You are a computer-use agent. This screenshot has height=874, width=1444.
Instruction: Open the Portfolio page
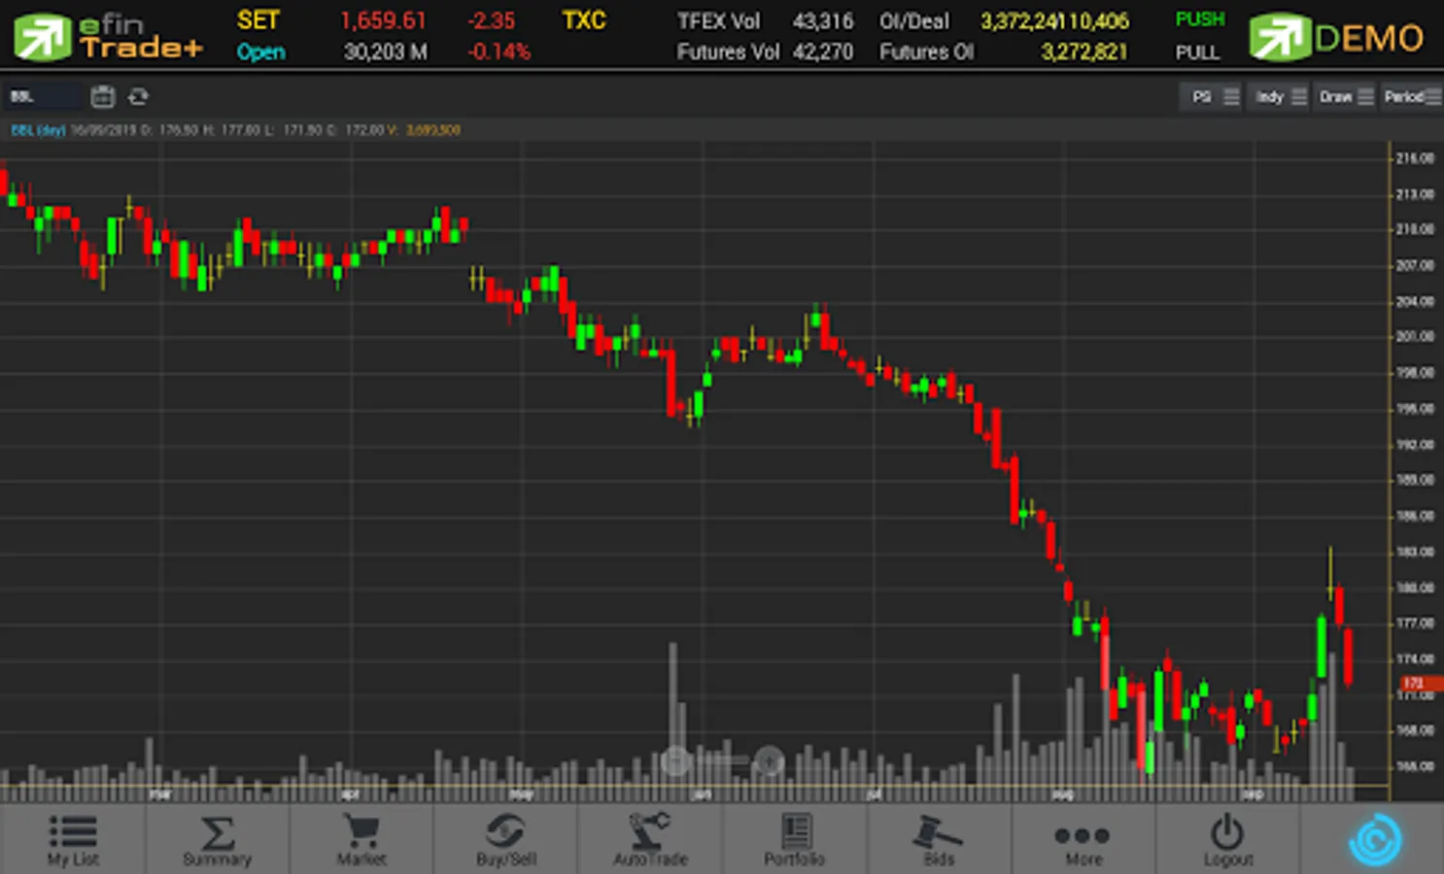[x=795, y=838]
